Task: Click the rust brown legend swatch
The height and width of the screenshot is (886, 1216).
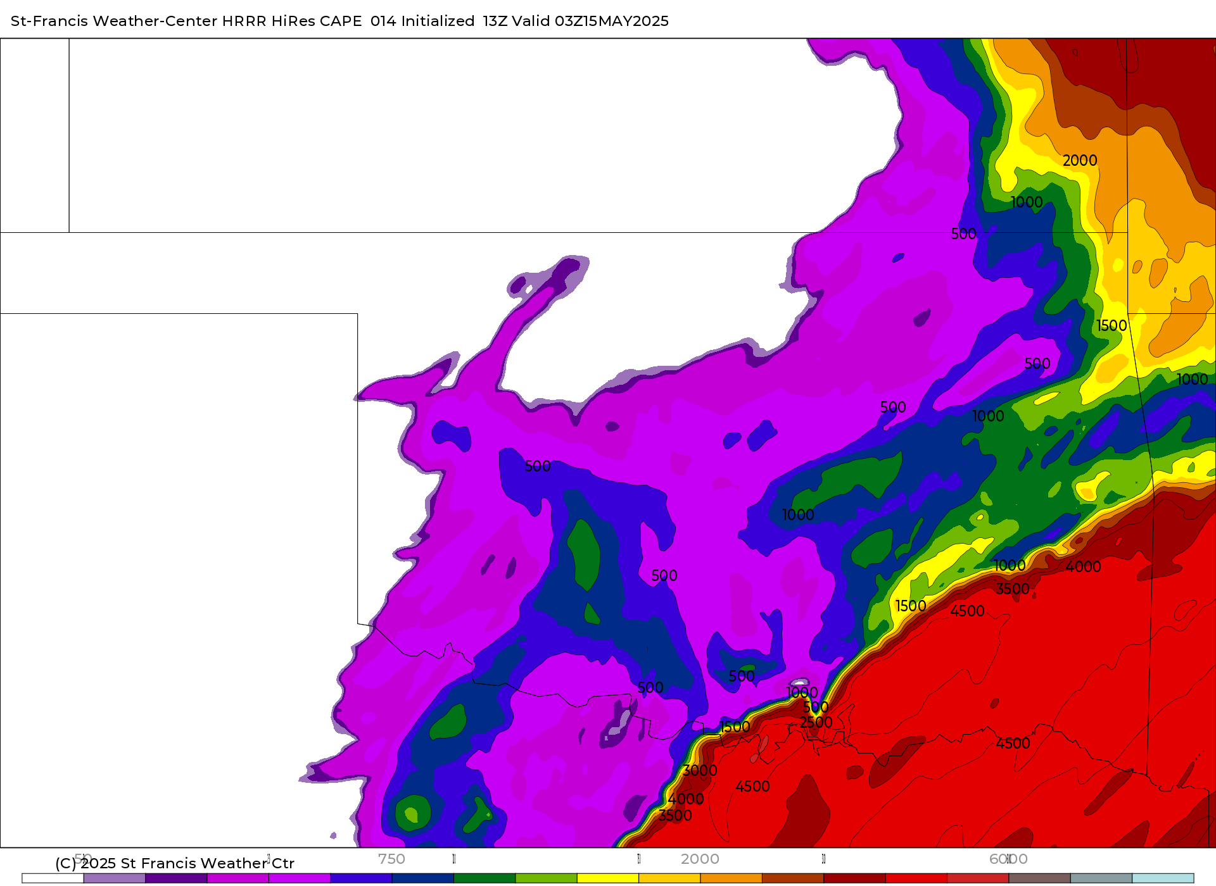Action: (x=793, y=878)
